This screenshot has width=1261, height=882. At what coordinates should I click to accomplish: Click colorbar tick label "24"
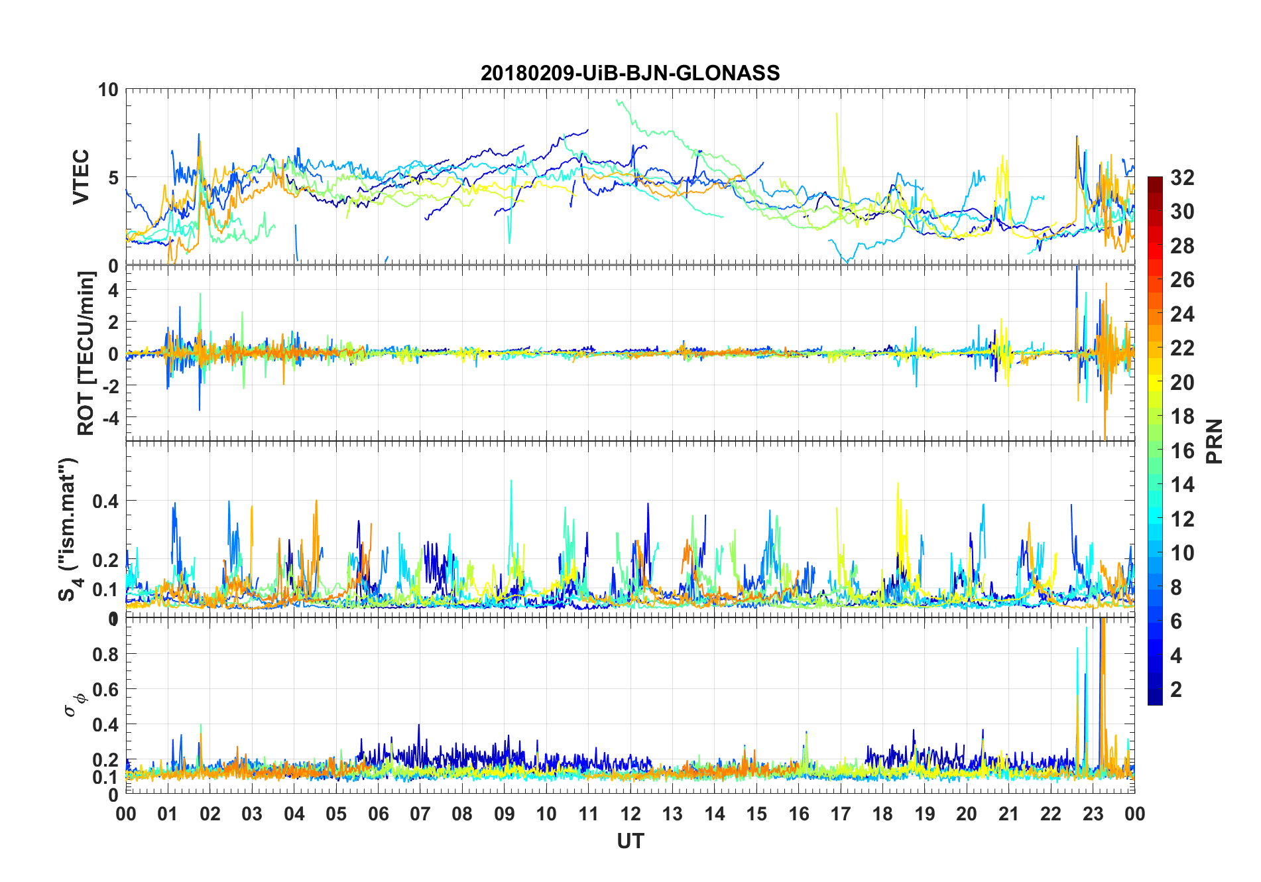tap(1182, 314)
